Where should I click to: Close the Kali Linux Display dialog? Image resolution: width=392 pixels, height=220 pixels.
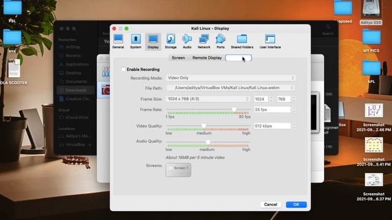coord(115,29)
